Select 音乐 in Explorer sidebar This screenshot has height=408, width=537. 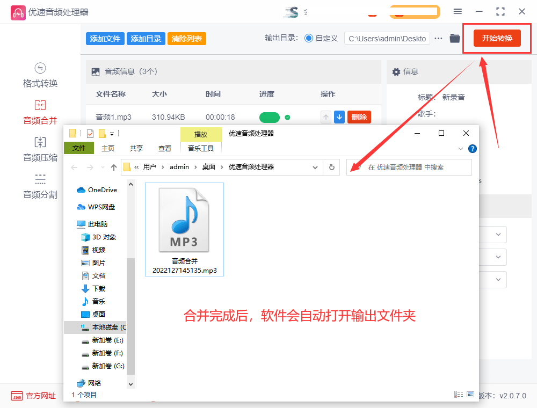93,301
